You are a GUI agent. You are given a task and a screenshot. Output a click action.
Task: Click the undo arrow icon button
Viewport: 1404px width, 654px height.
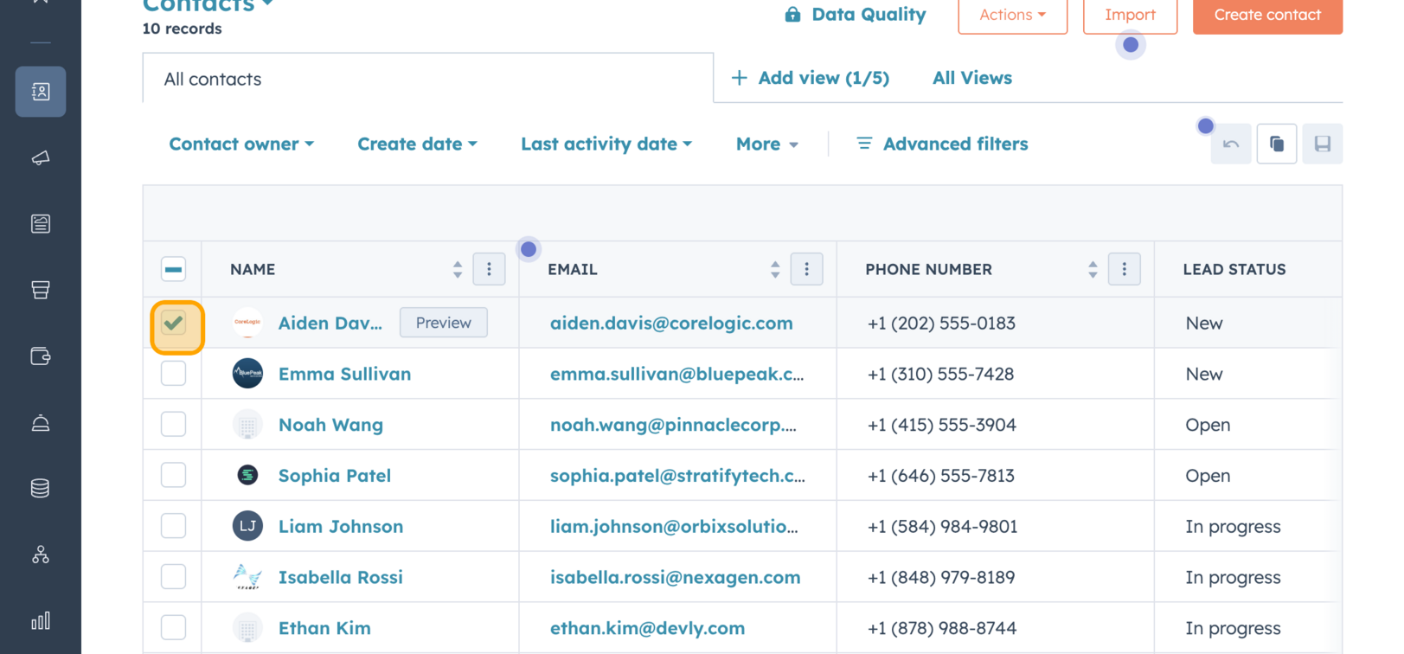[1231, 144]
